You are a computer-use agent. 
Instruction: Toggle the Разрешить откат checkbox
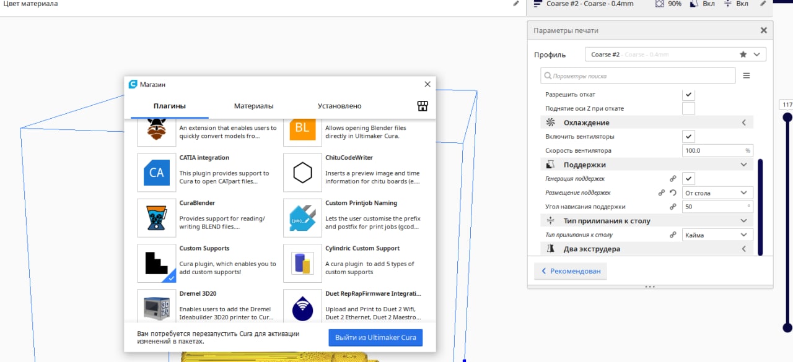(688, 95)
